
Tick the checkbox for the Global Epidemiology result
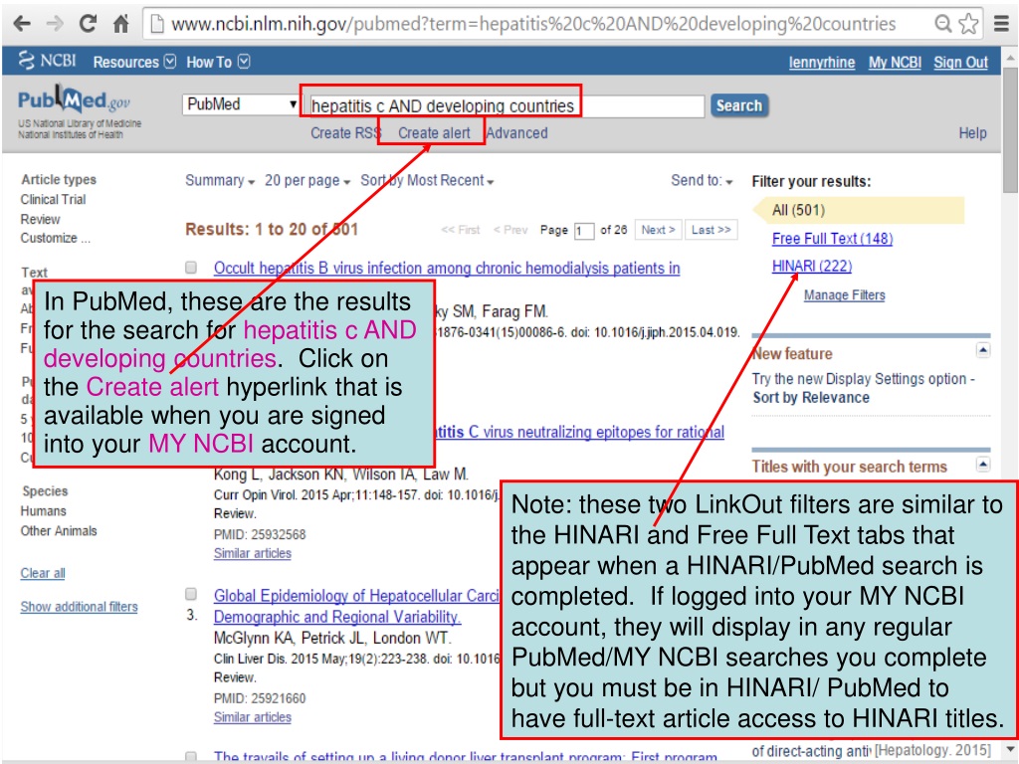pos(191,594)
